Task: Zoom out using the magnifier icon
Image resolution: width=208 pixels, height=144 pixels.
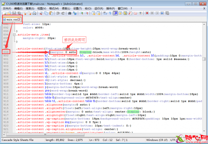Action: 87,13
